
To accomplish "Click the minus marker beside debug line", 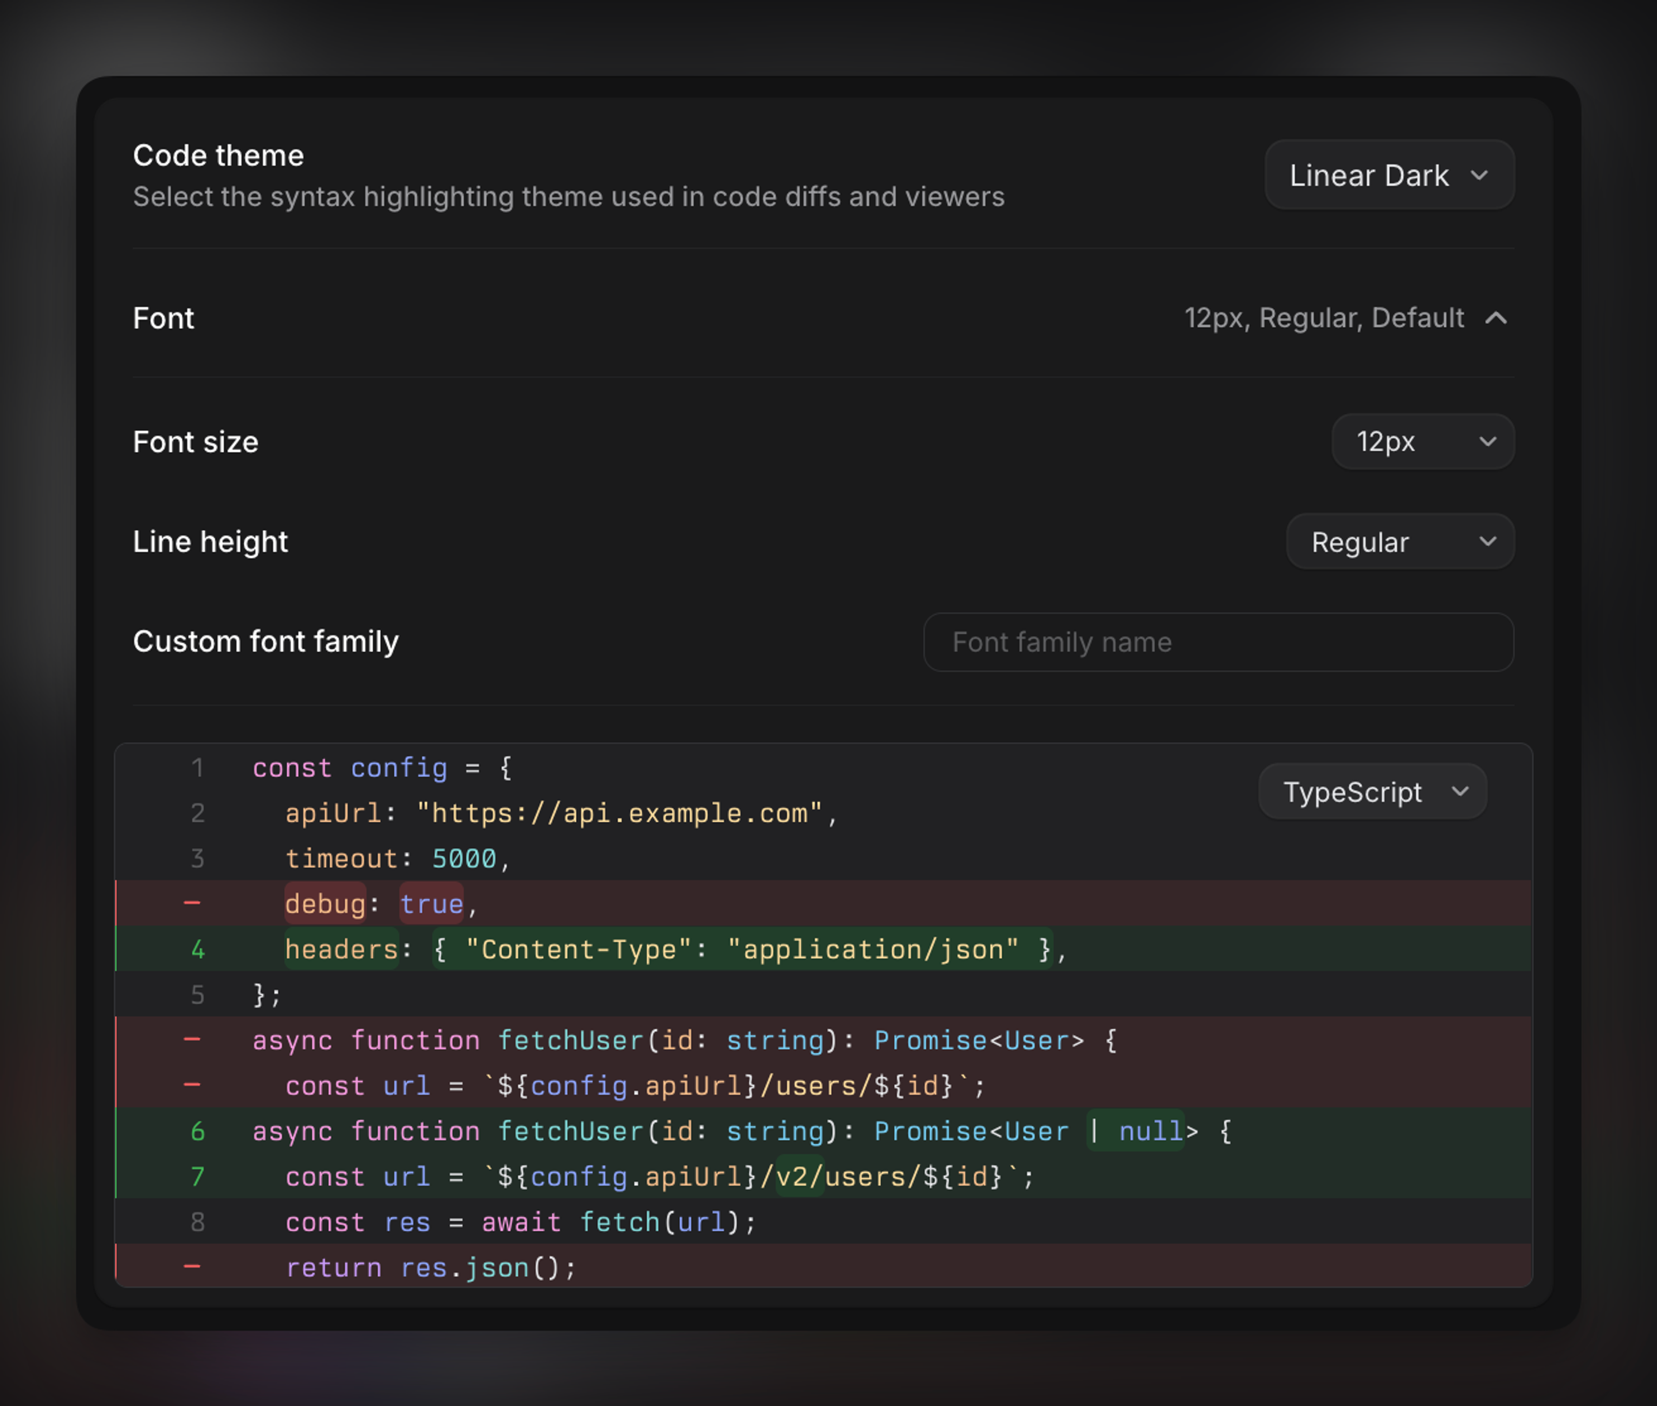I will tap(192, 903).
